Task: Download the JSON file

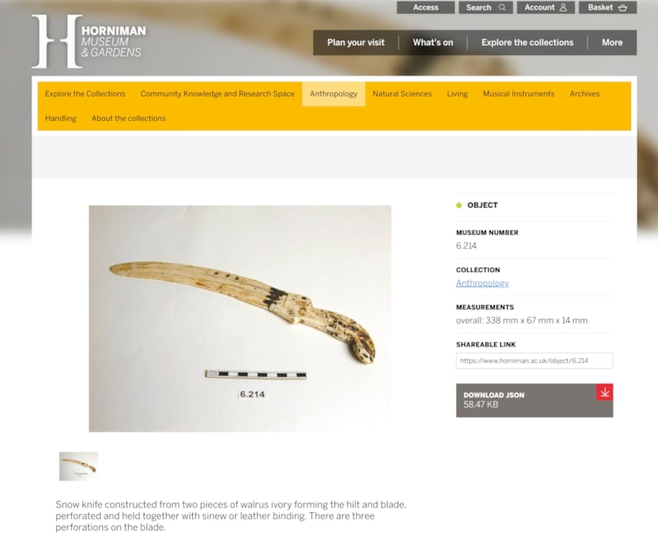Action: [534, 400]
